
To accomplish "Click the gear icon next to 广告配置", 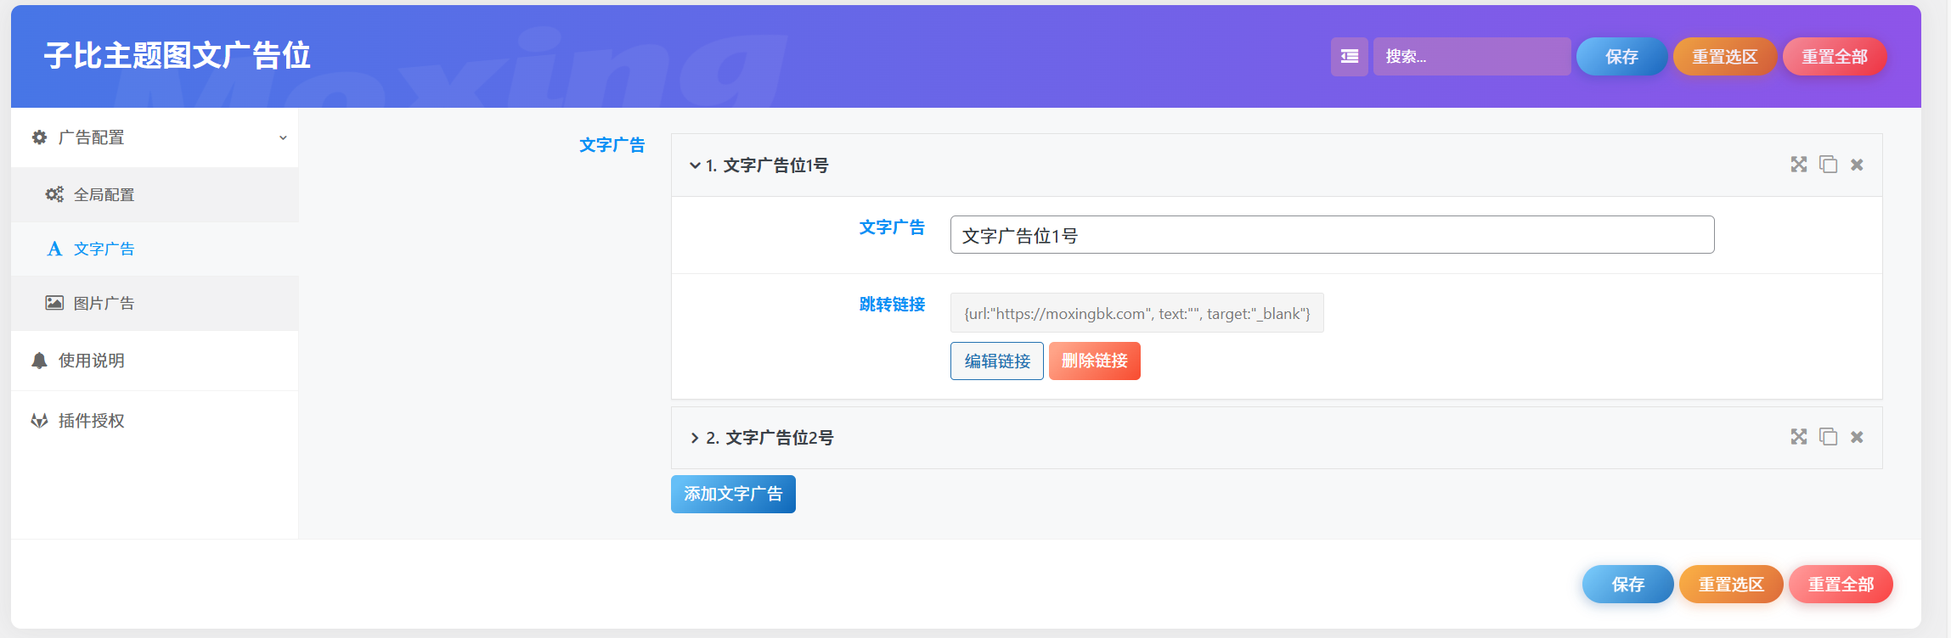I will pos(39,137).
